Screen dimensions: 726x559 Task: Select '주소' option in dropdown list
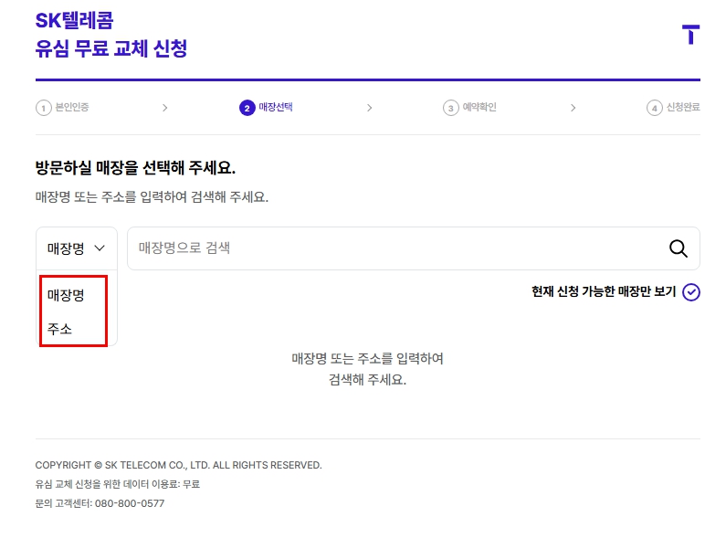point(59,329)
